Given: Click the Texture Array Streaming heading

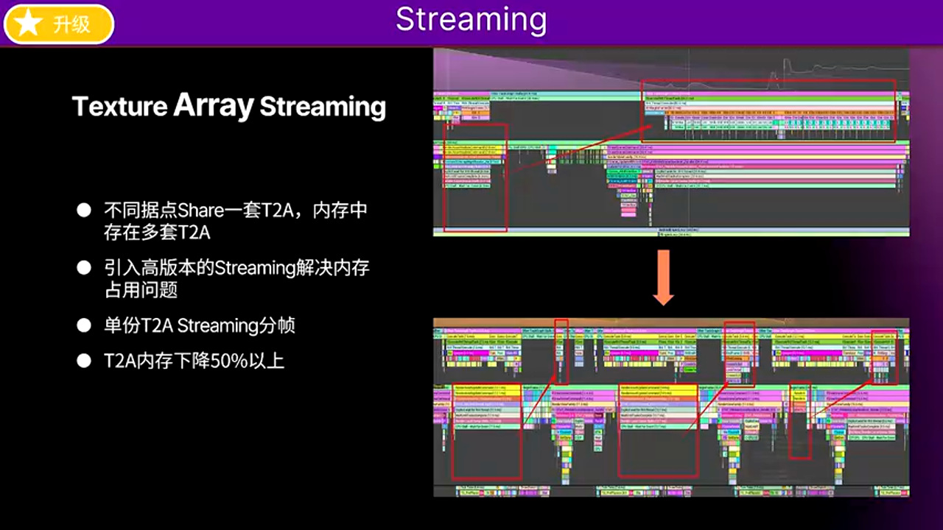Looking at the screenshot, I should tap(228, 107).
